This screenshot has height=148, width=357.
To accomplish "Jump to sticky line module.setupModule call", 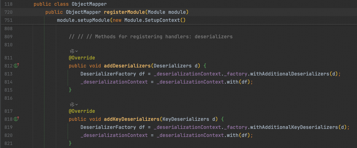I will click(x=121, y=20).
